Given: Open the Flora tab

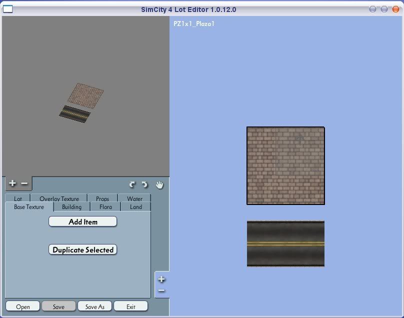Looking at the screenshot, I should [105, 207].
